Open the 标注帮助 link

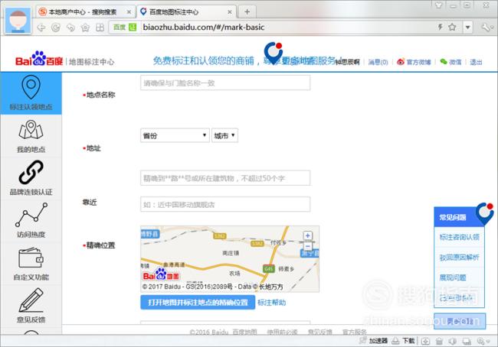[271, 303]
